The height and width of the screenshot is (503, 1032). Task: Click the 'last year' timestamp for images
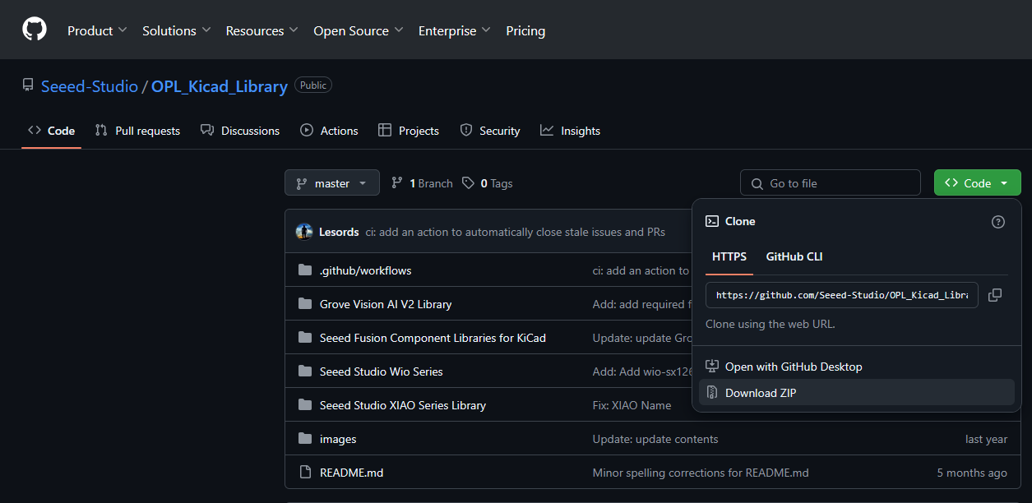click(x=986, y=439)
